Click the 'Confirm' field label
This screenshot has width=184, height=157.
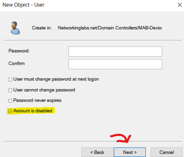[17, 64]
